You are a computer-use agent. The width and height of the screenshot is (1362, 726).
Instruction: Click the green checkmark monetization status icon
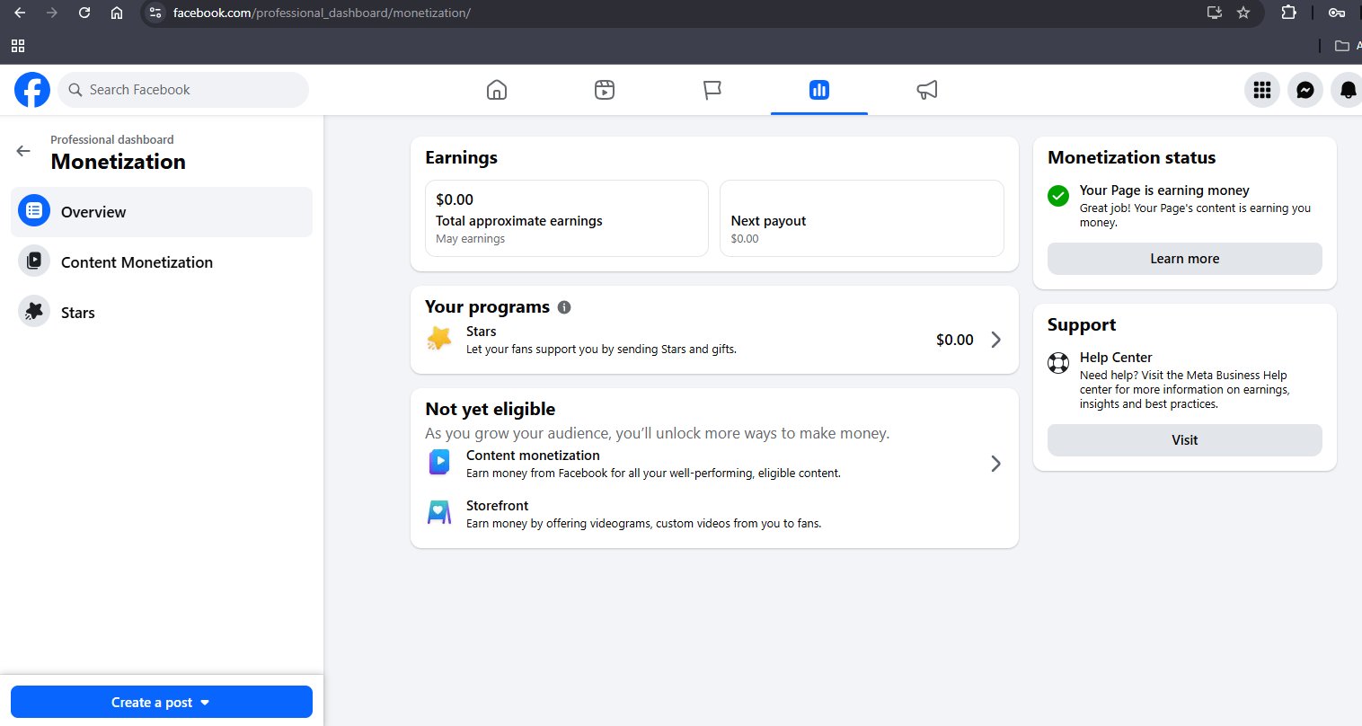(x=1058, y=195)
